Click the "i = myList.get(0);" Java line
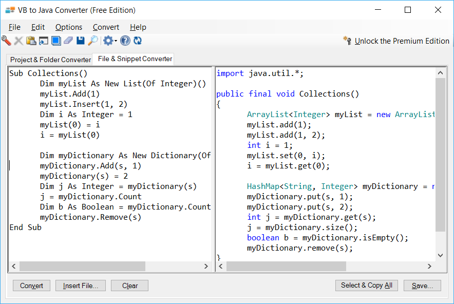 [x=289, y=166]
